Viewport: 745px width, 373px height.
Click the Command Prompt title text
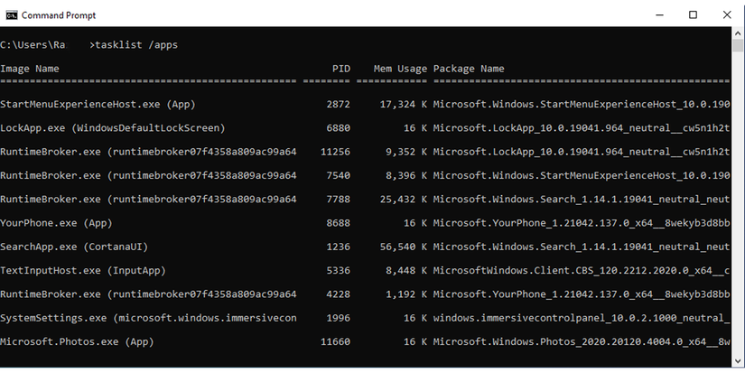pos(58,15)
